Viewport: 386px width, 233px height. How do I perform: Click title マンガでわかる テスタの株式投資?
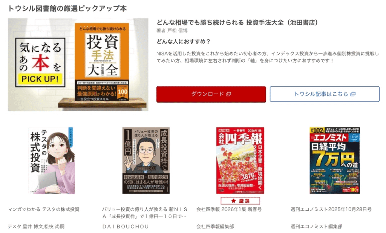(44, 209)
